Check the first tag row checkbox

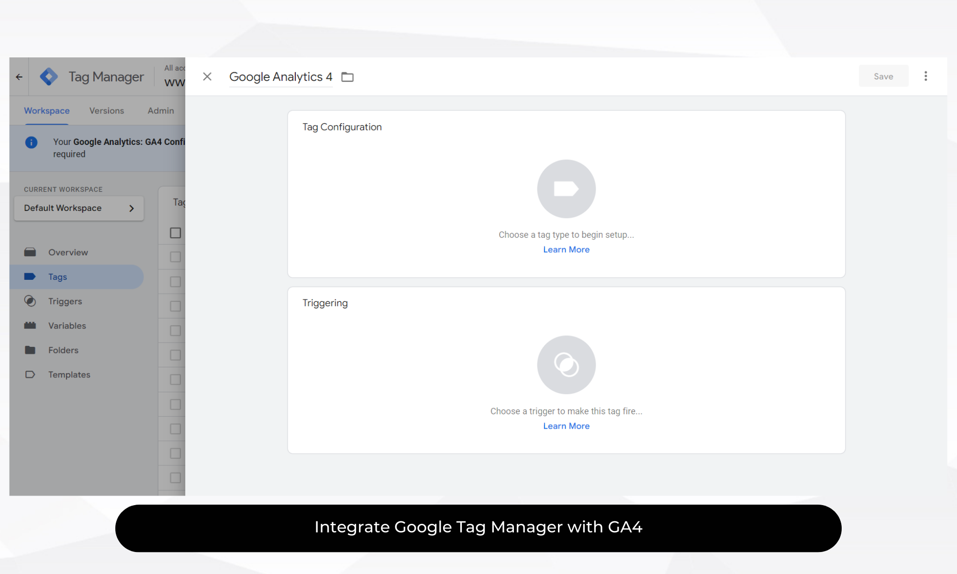click(x=176, y=257)
